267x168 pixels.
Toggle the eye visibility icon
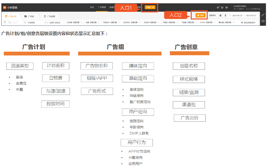click(263, 21)
